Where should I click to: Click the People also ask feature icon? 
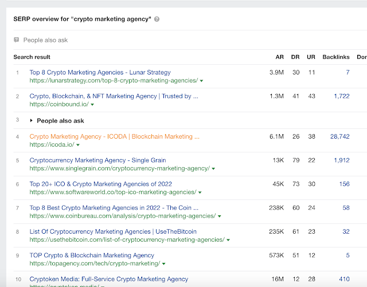[17, 40]
